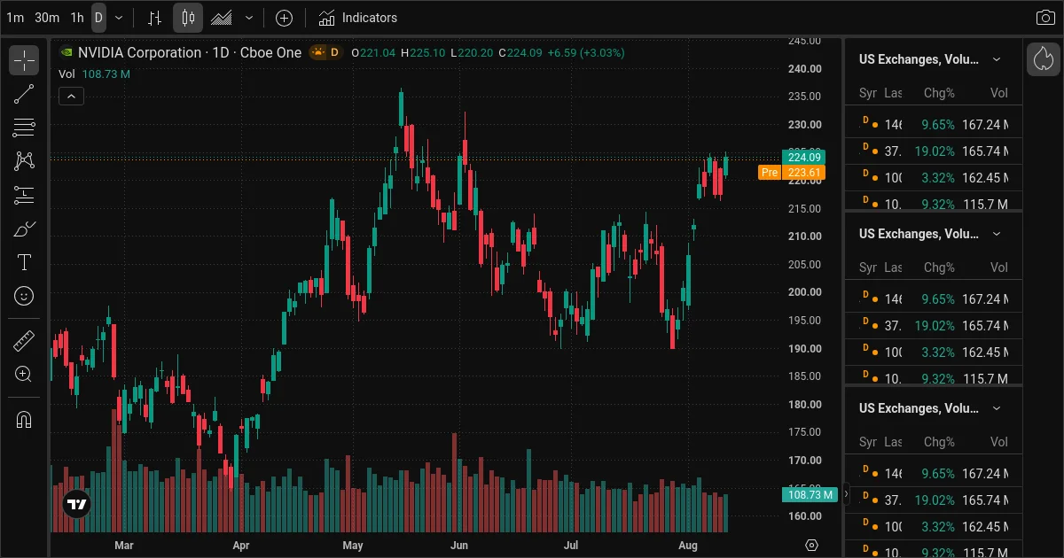
Task: Select the XABCD pattern drawing tool
Action: 24,161
